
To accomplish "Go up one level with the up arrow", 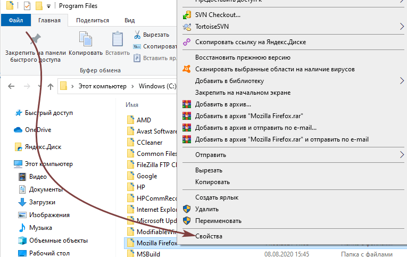I will pyautogui.click(x=51, y=86).
